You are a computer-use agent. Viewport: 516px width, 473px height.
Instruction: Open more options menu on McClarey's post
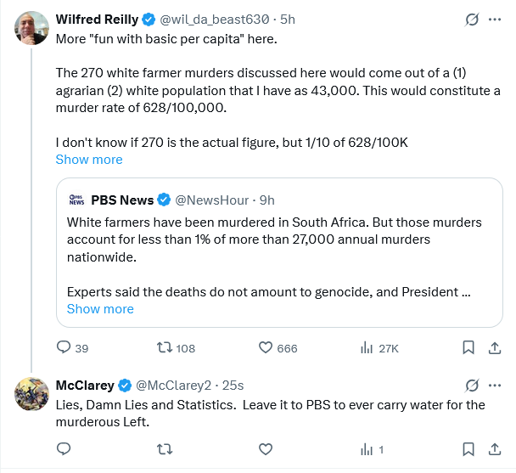click(495, 385)
